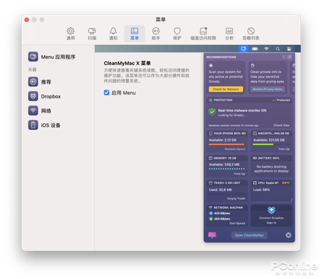Click the green shield malware monitor icon

click(x=212, y=112)
